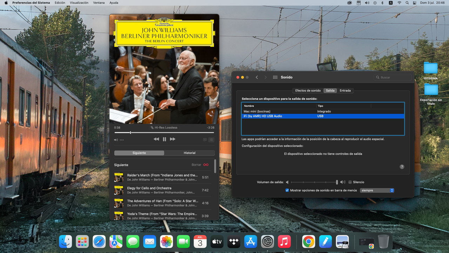
Task: Click the Creative Cloud menu bar icon
Action: click(x=350, y=2)
